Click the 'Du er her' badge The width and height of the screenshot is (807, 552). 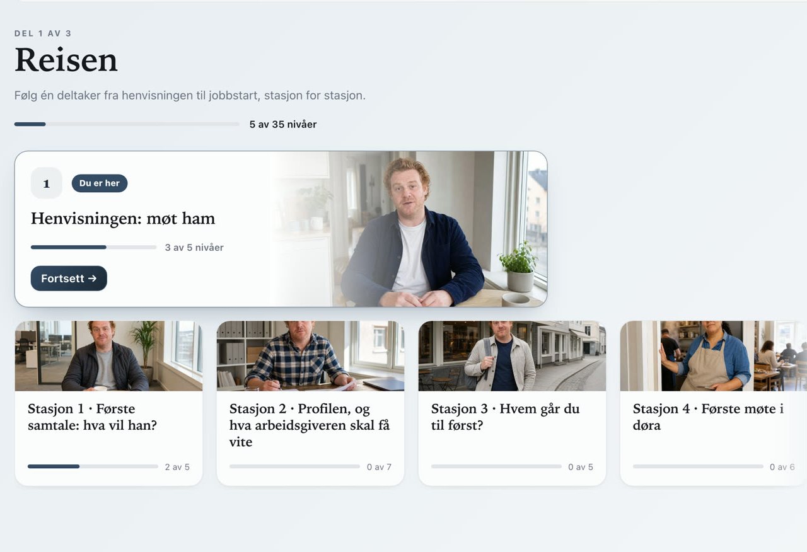point(100,183)
